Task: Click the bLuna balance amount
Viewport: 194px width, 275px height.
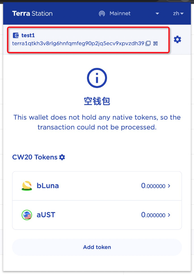Action: point(153,186)
